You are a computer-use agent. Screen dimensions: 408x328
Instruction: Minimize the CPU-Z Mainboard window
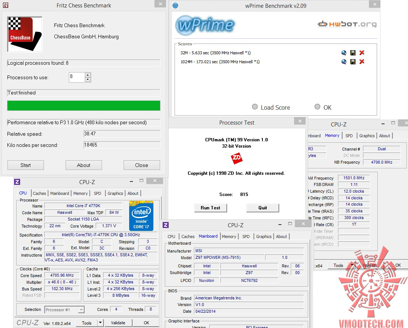280,224
